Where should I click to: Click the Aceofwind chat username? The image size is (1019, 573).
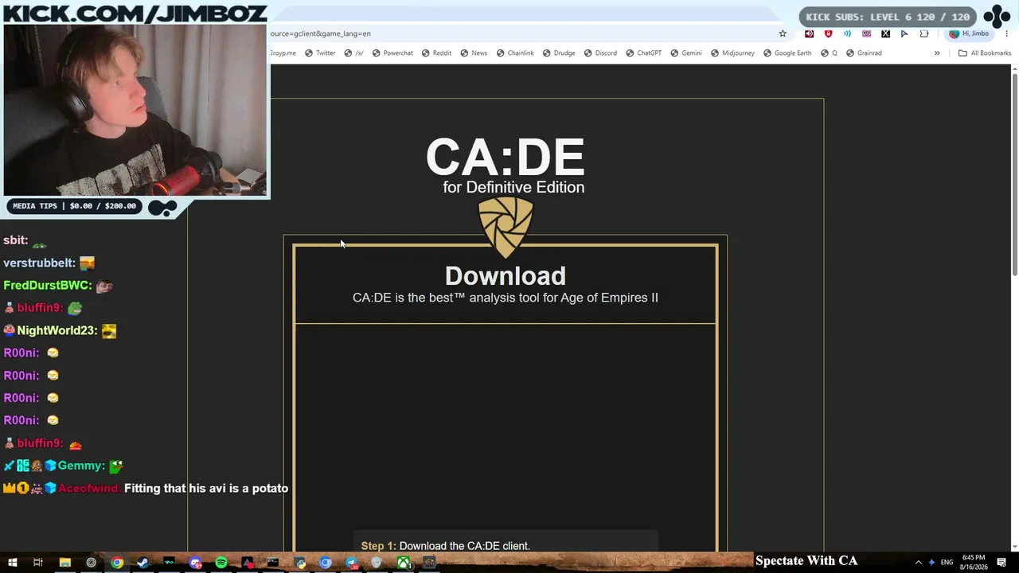89,488
